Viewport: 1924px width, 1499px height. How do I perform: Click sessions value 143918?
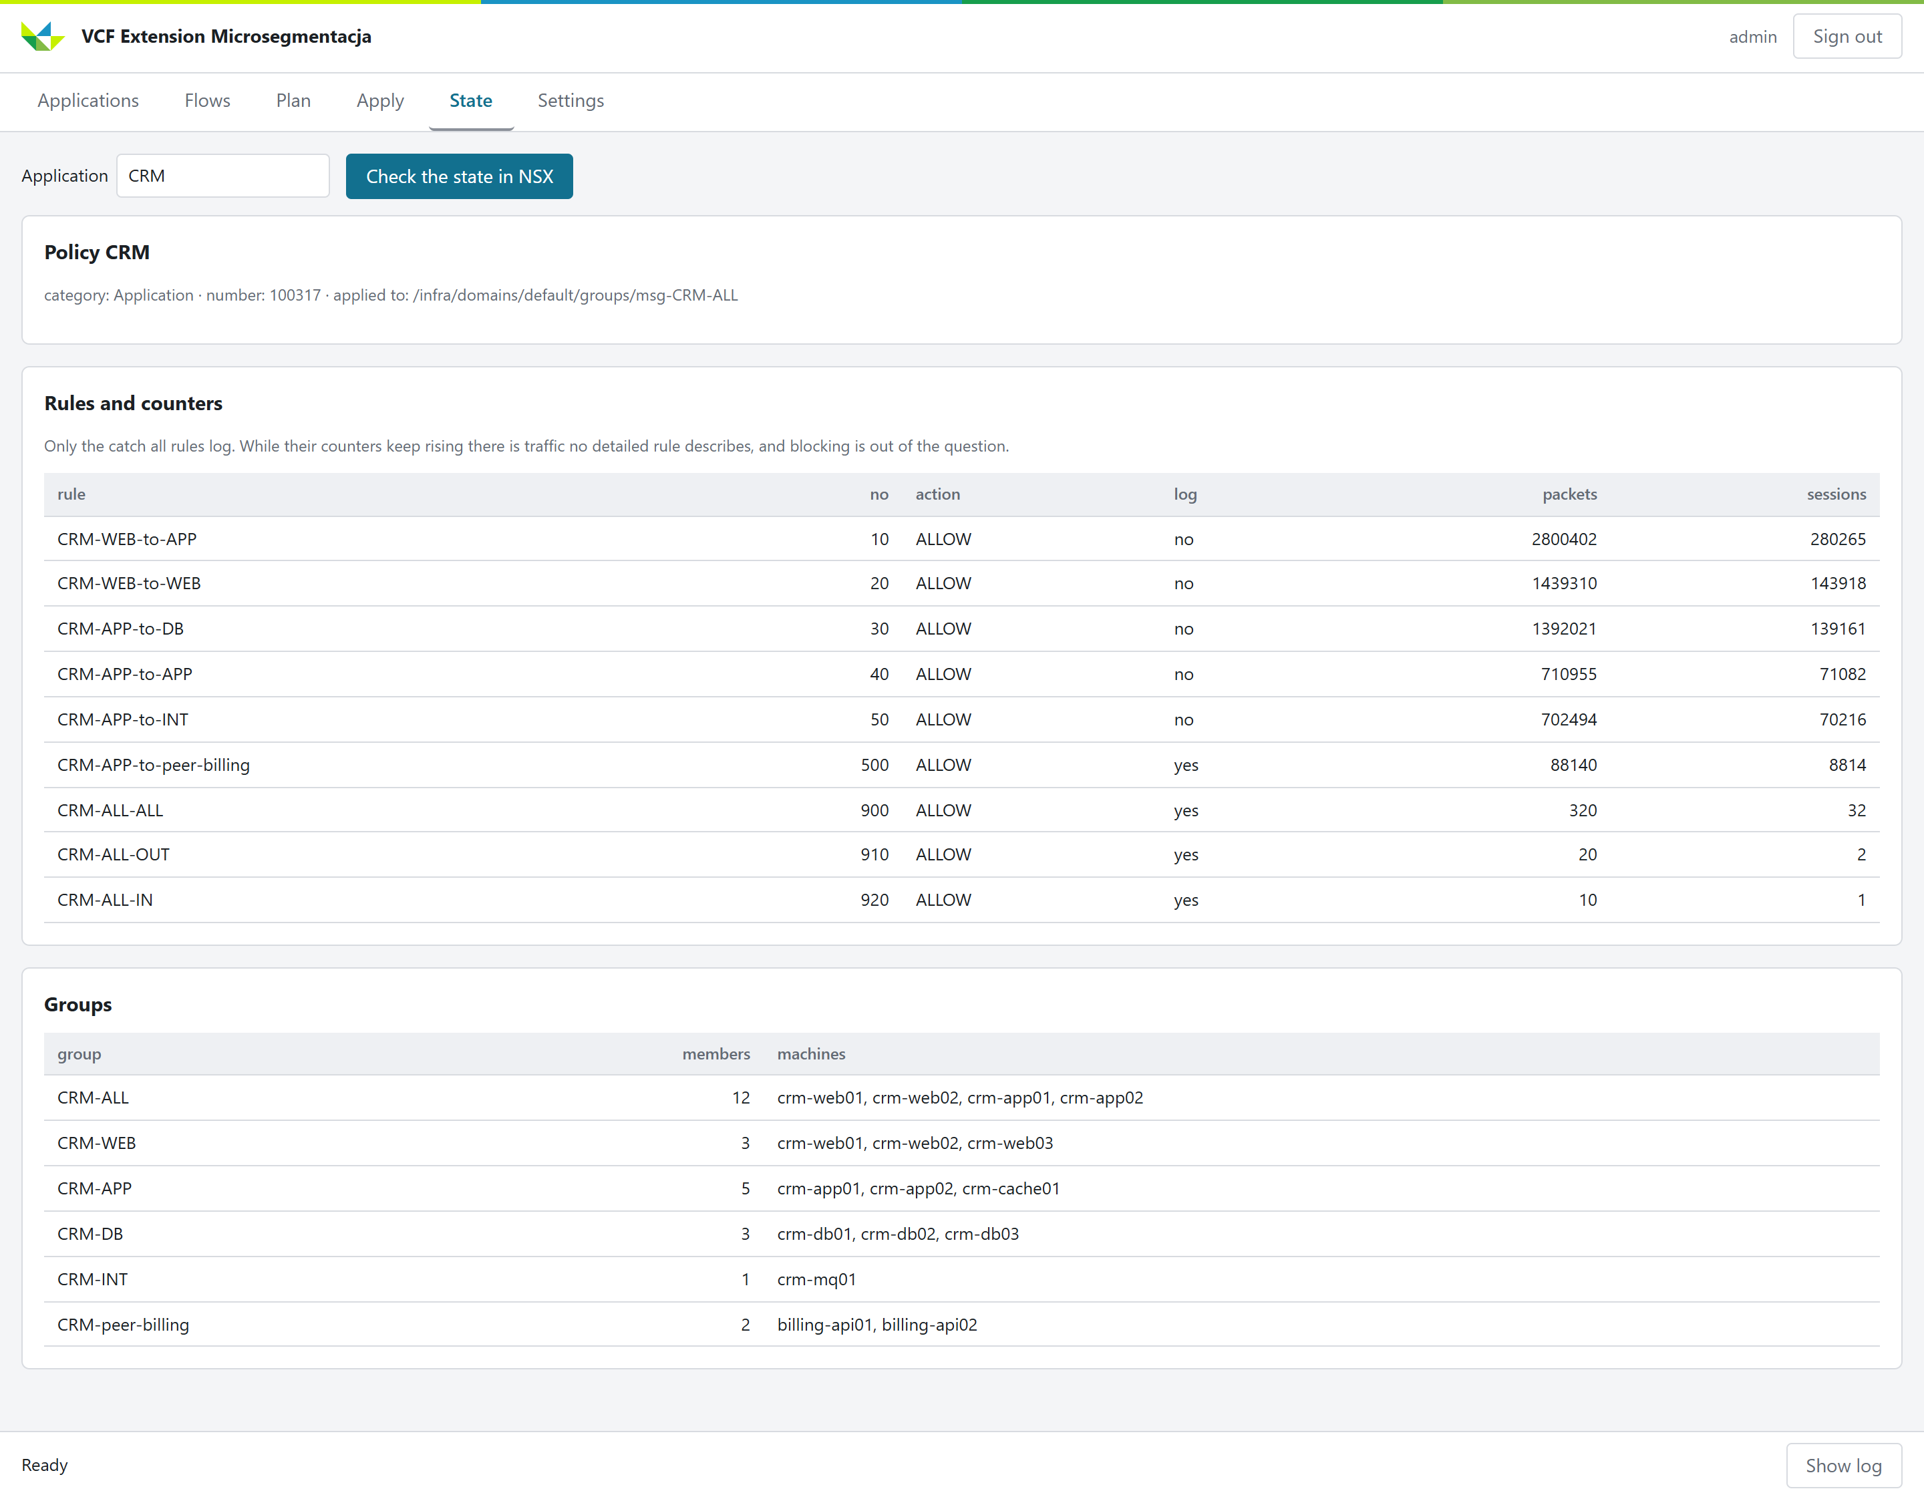point(1838,583)
